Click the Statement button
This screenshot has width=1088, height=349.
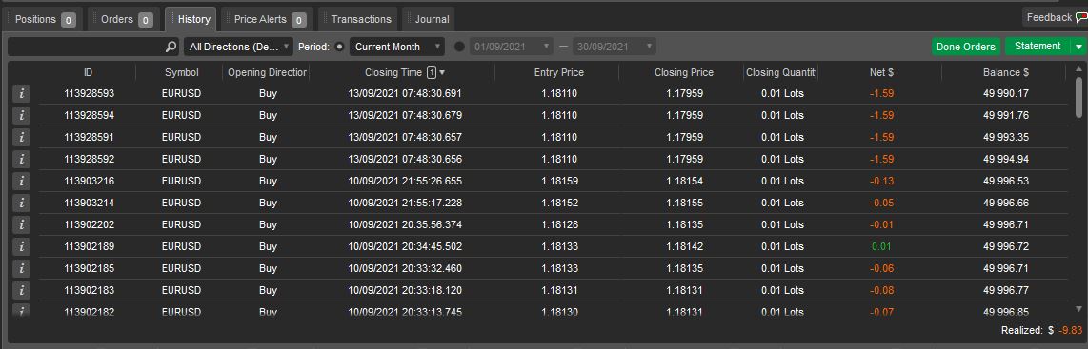(x=1038, y=47)
